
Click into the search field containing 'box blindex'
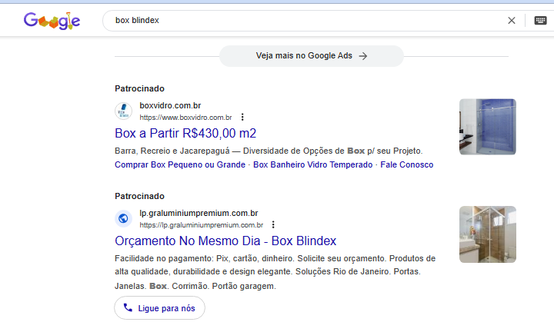[304, 21]
